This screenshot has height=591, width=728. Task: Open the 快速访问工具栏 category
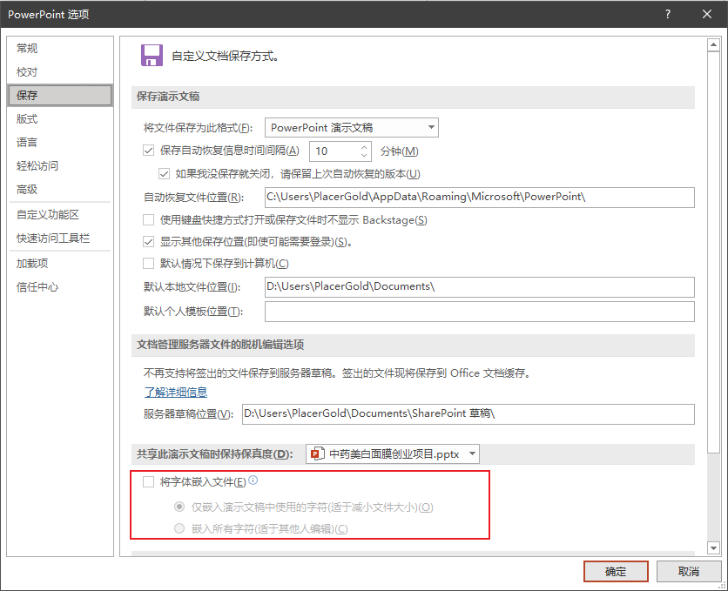pos(60,238)
